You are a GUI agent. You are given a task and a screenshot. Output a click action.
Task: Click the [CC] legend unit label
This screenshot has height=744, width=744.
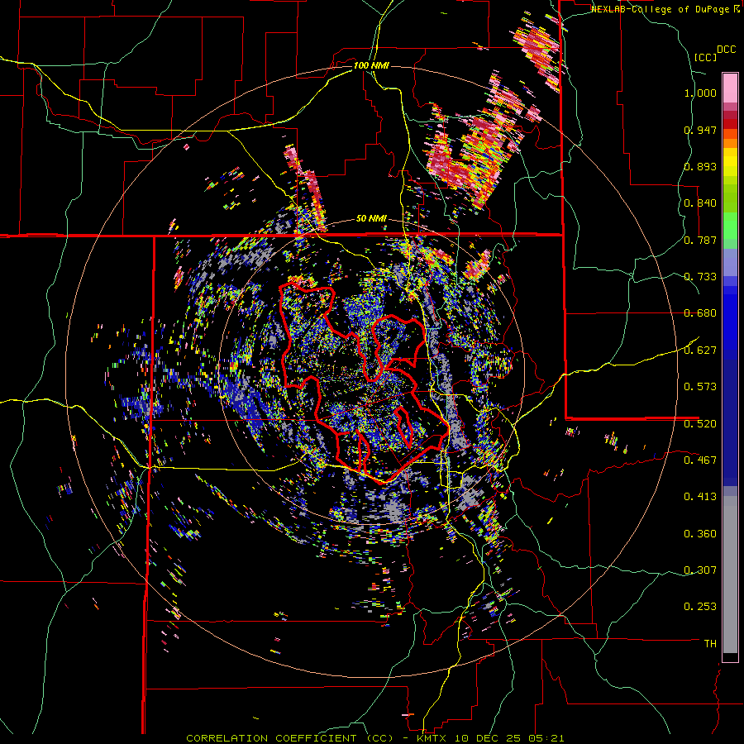tap(705, 57)
